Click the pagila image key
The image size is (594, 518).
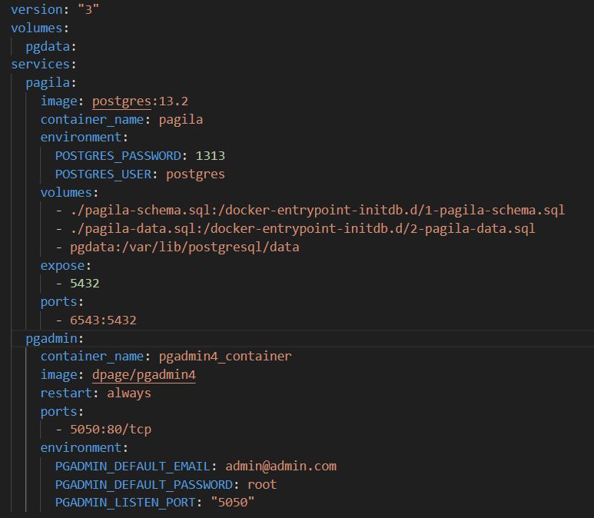coord(58,101)
